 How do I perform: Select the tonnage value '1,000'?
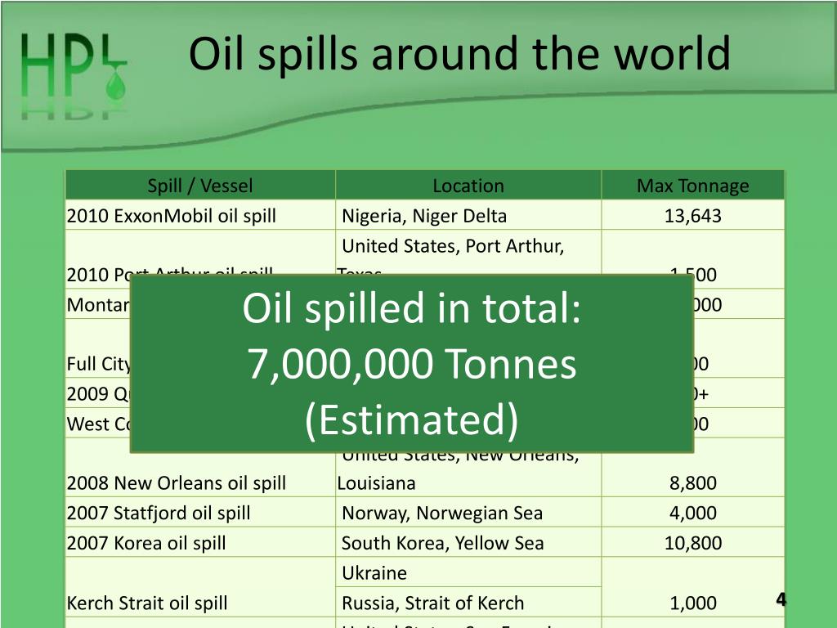coord(693,603)
